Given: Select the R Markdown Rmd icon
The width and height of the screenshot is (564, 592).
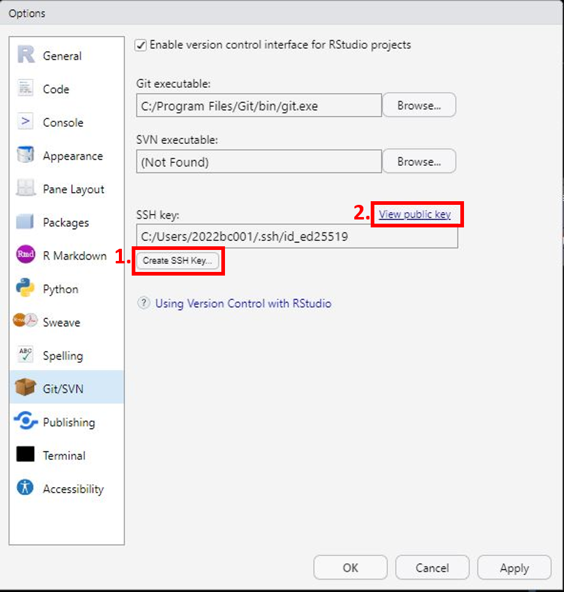Looking at the screenshot, I should coord(26,255).
